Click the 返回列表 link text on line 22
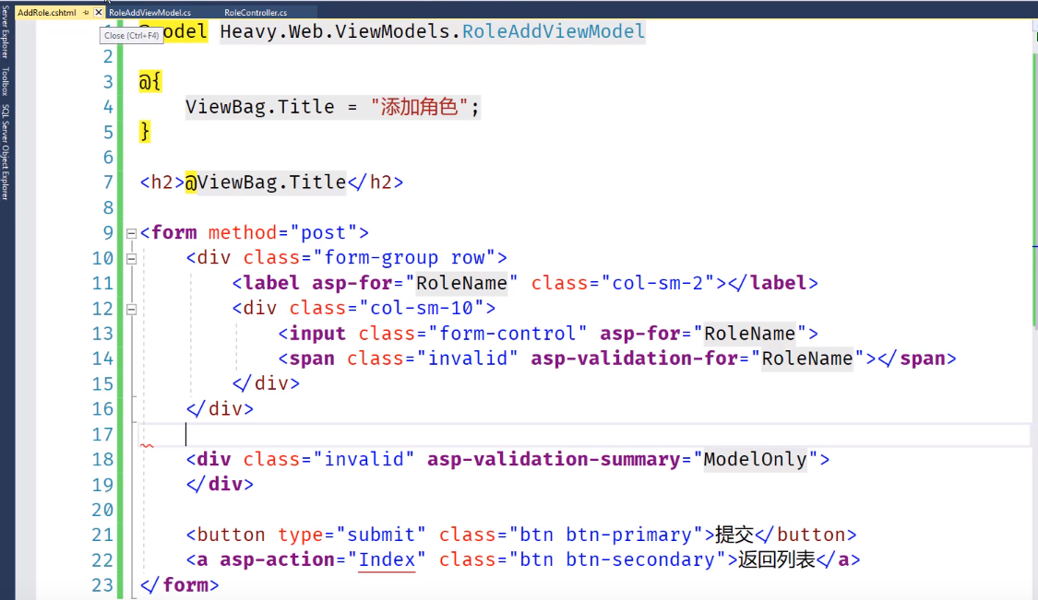 coord(777,559)
